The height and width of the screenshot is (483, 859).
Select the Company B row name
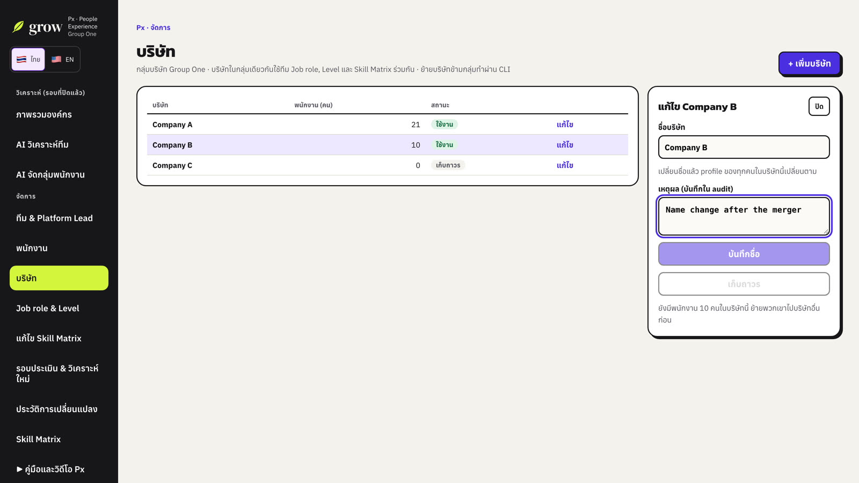pos(172,145)
